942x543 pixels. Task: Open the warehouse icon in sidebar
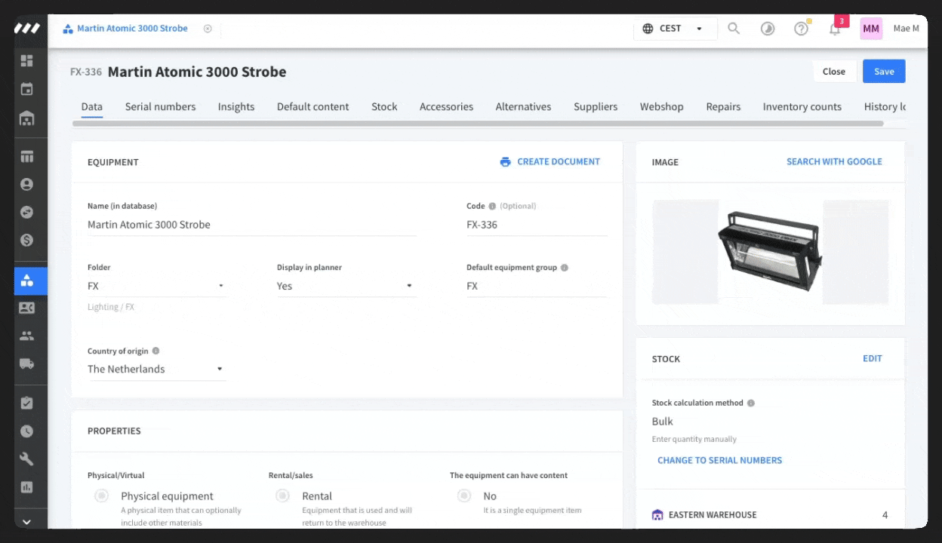coord(27,118)
